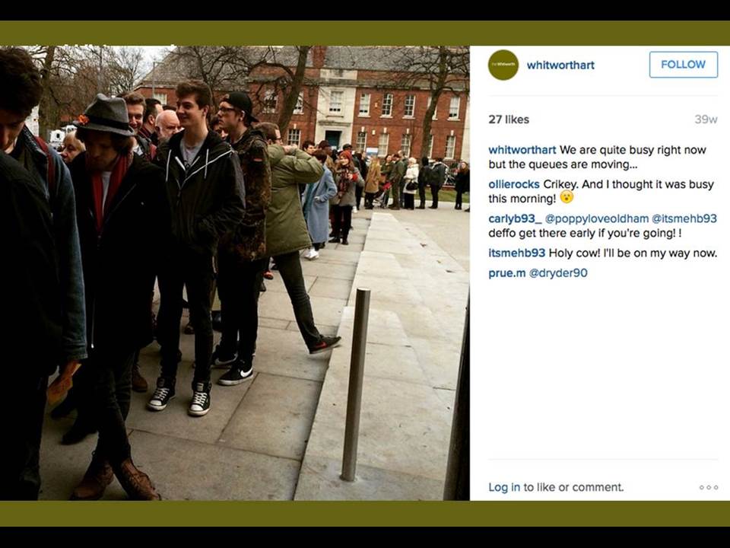
Task: Open ollierocks commenter profile
Action: click(x=514, y=184)
